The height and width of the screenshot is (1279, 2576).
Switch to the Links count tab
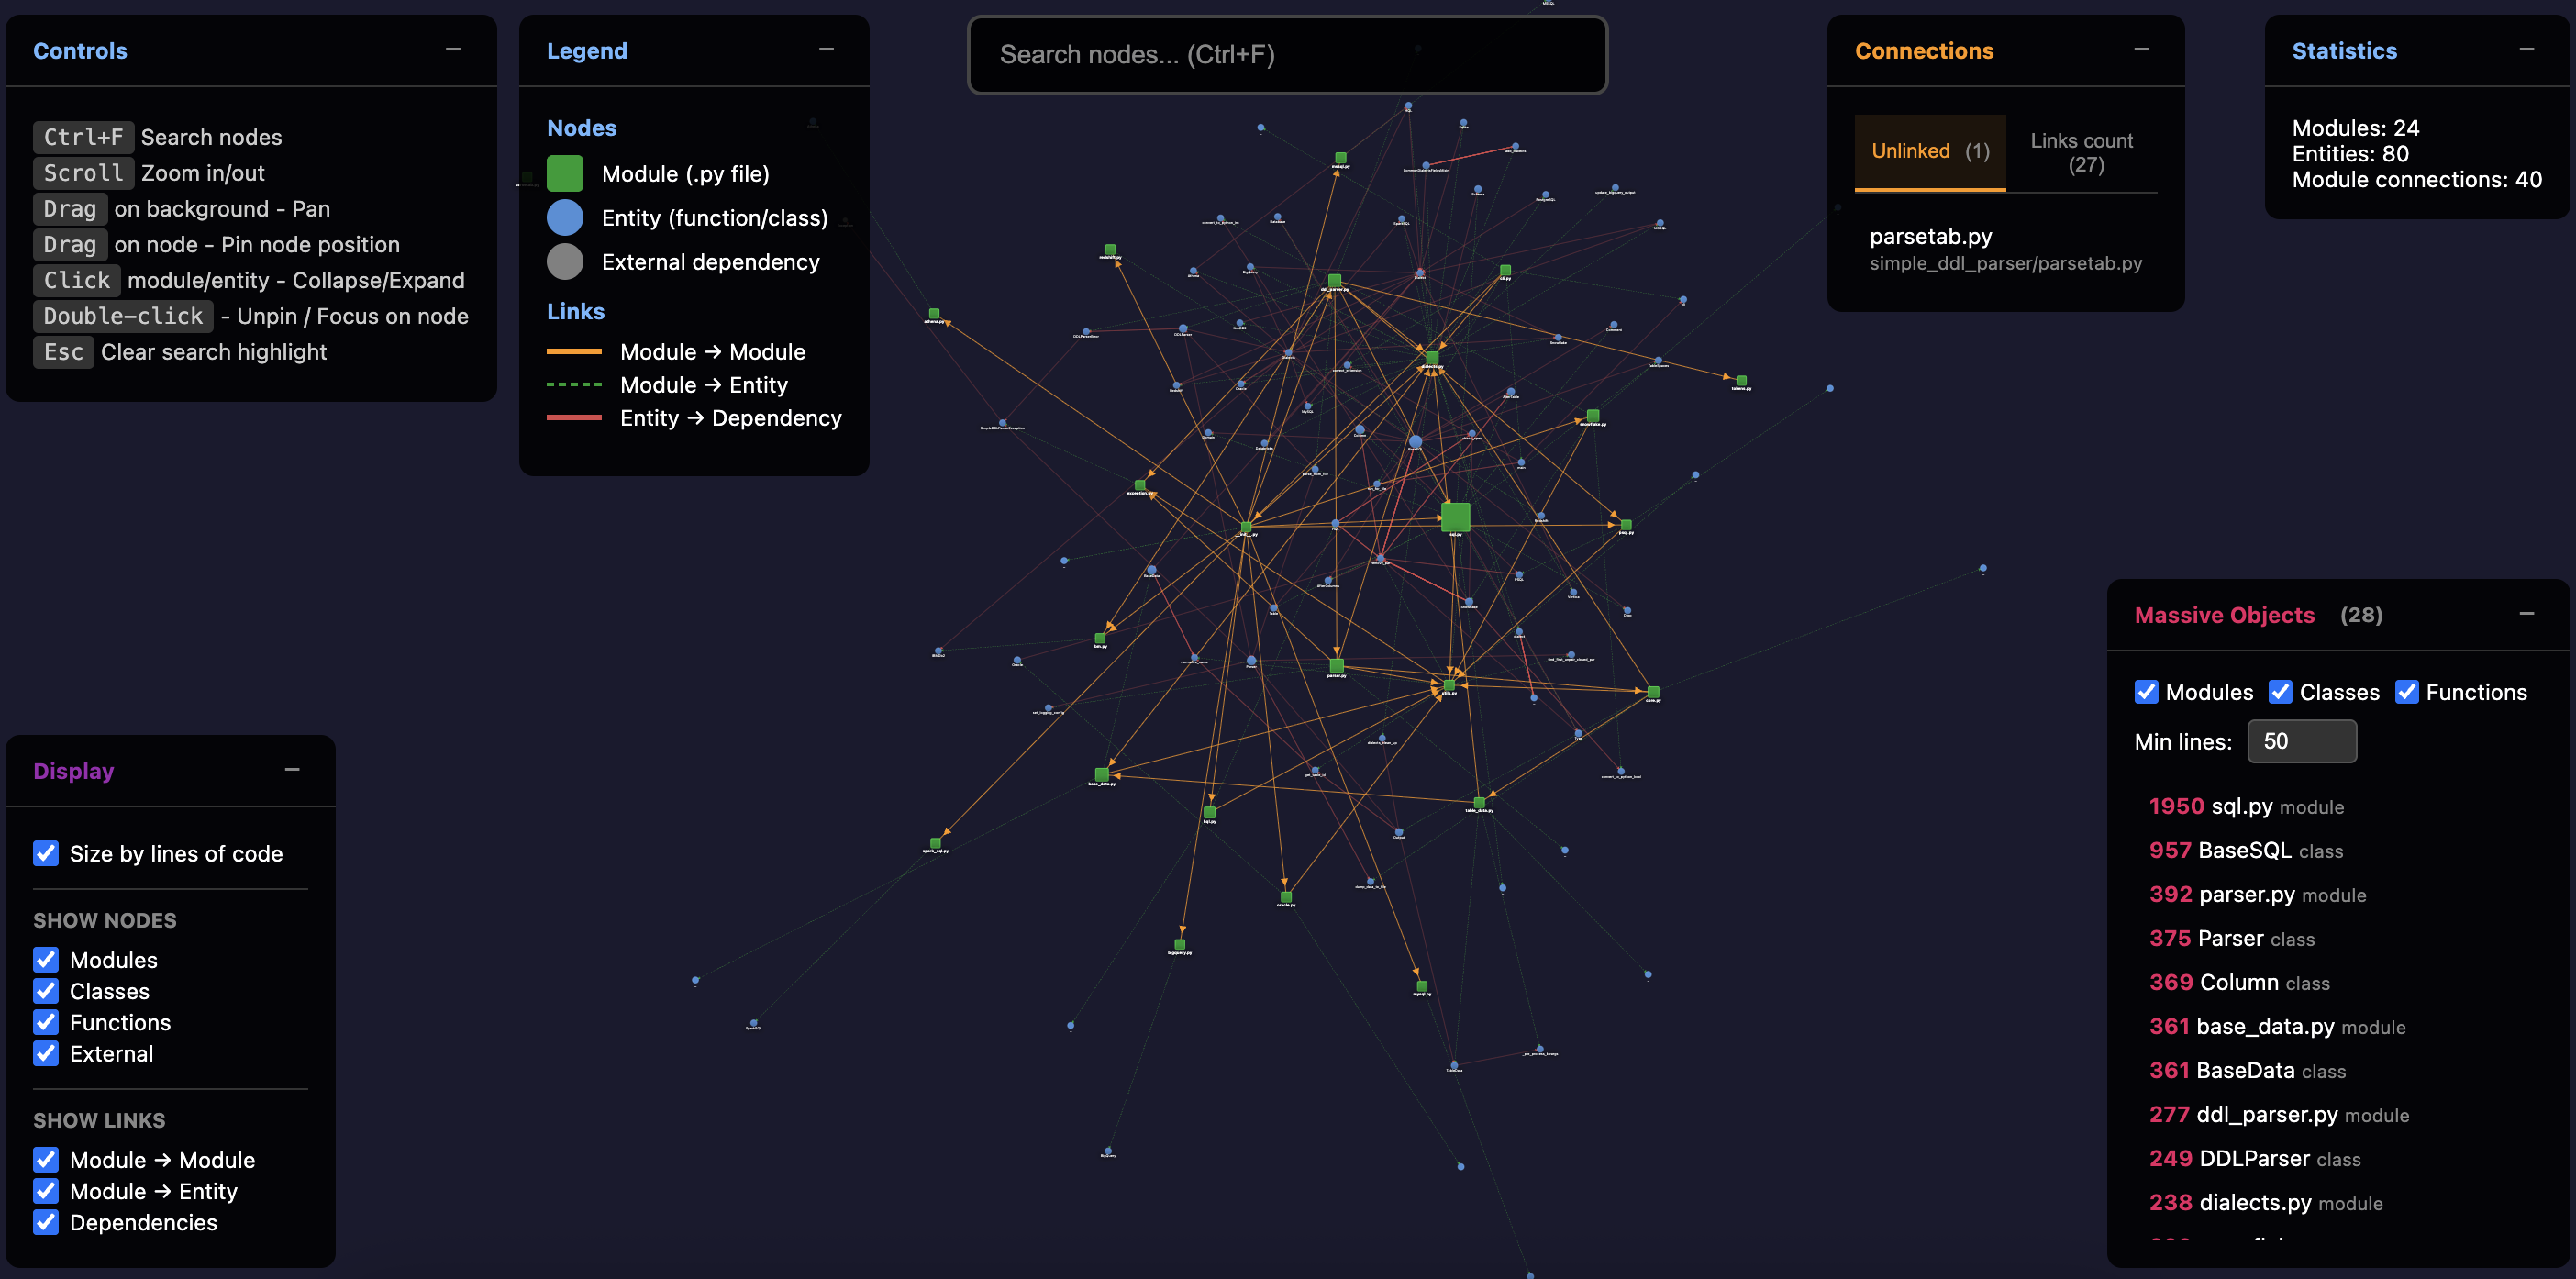(2081, 152)
